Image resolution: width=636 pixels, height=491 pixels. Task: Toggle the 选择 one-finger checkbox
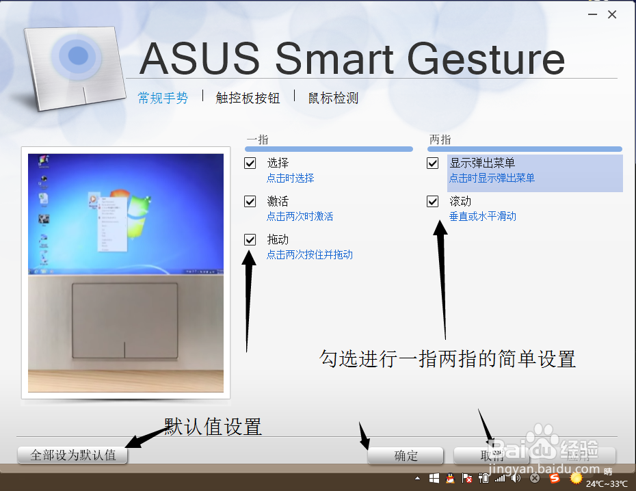[250, 163]
